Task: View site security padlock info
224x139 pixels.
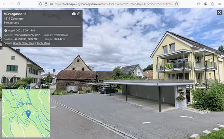Action: [x=46, y=4]
